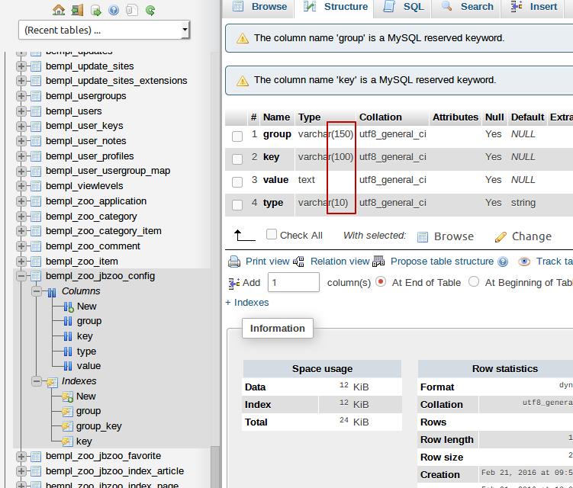Screen dimensions: 573x488
Task: Click the Print view link
Action: pos(266,262)
